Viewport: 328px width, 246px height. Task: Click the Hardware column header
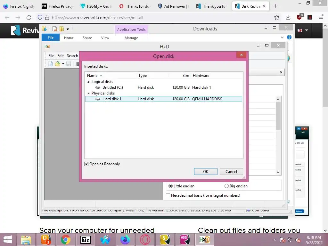click(201, 76)
